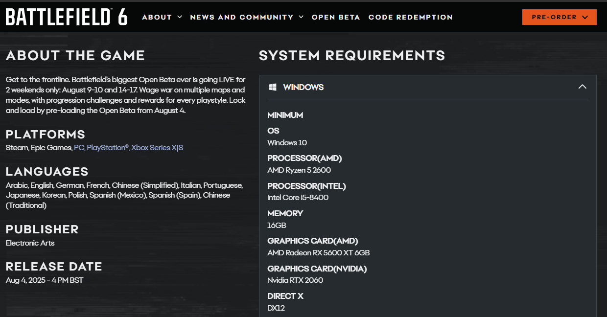
Task: Open the About dropdown menu
Action: (x=162, y=17)
